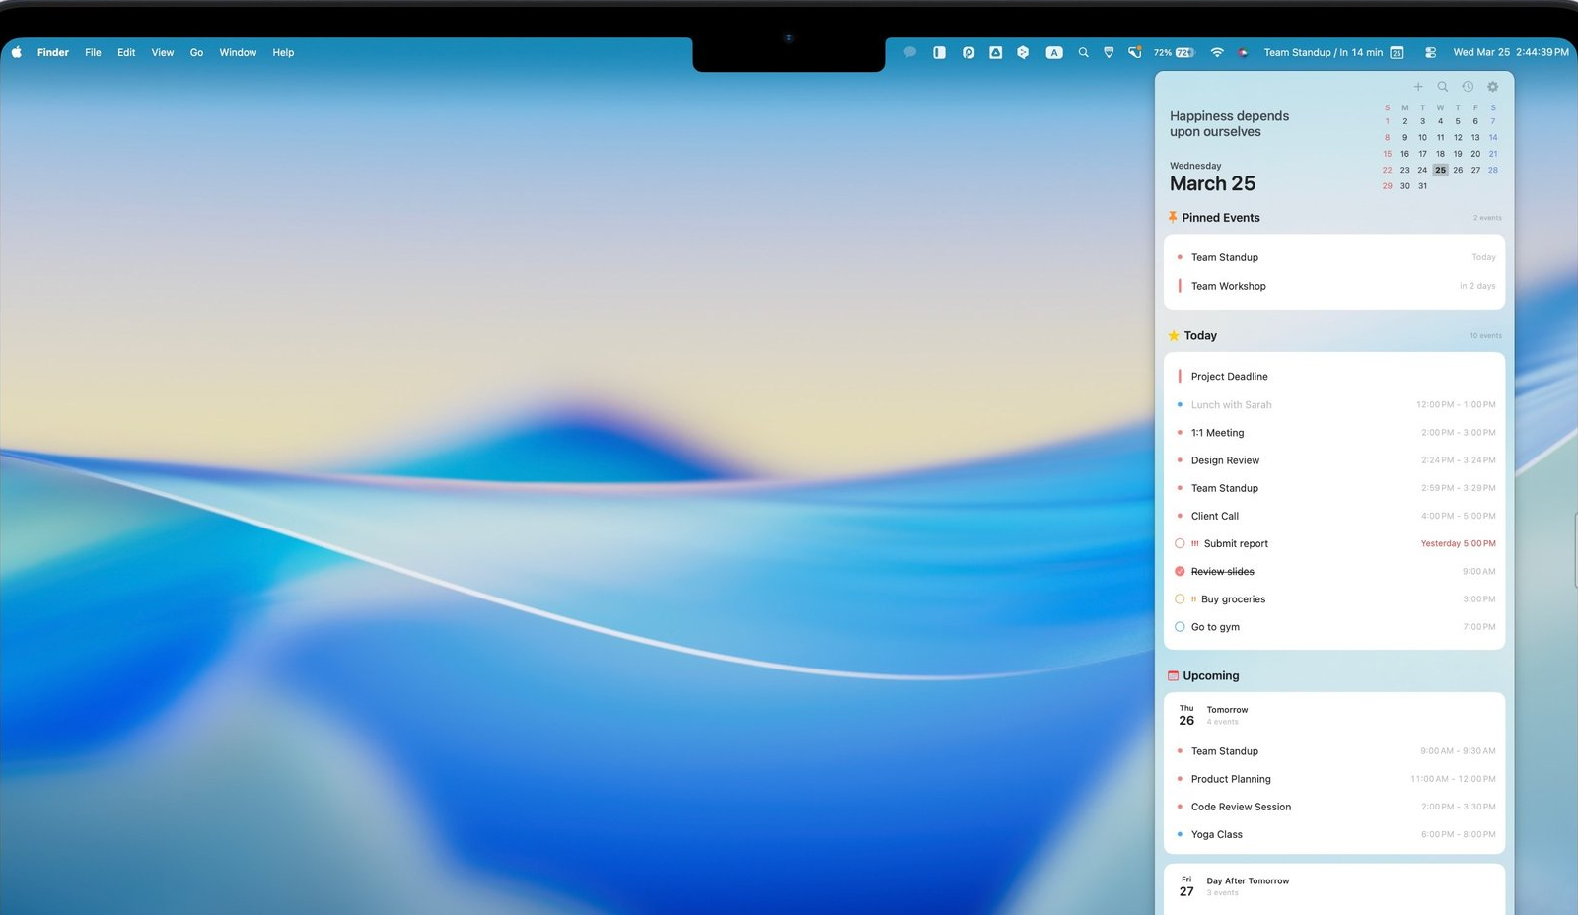1578x915 pixels.
Task: Click the calendar icon showing 25 in menu bar
Action: click(x=1397, y=52)
